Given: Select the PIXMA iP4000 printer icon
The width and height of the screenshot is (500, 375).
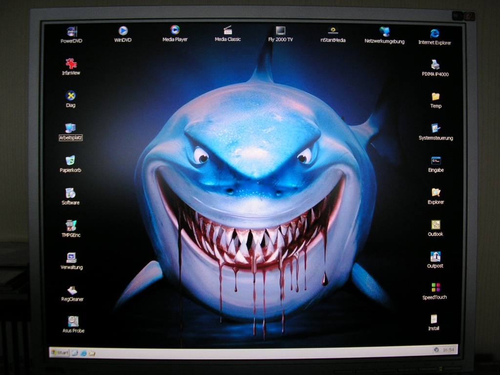Looking at the screenshot, I should click(435, 65).
